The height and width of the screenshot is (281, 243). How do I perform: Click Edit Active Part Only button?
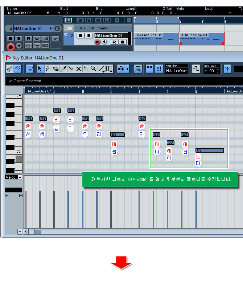click(159, 69)
